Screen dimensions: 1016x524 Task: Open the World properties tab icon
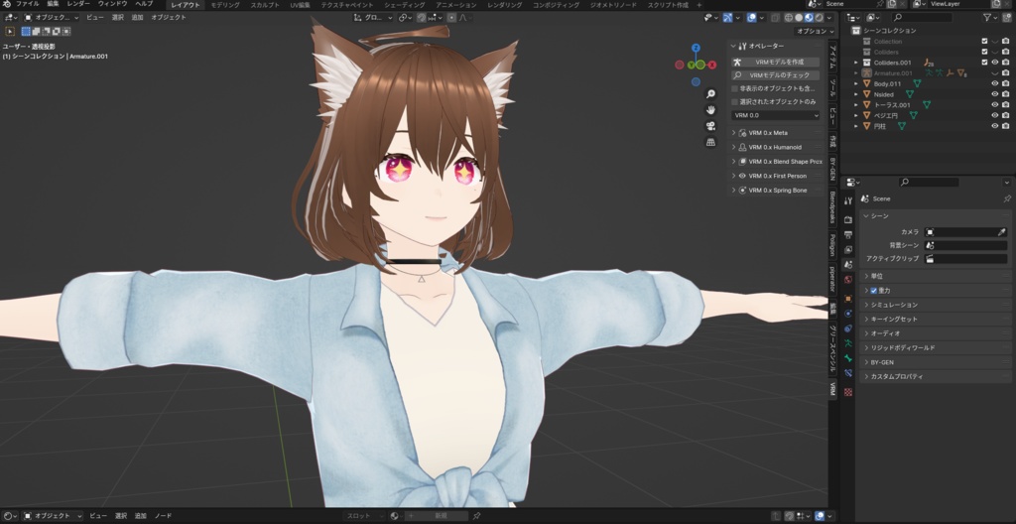click(x=848, y=280)
